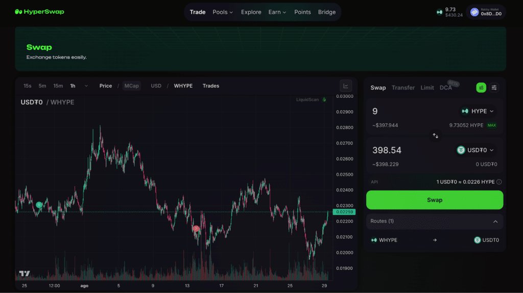Select the 15m chart interval

coord(58,86)
